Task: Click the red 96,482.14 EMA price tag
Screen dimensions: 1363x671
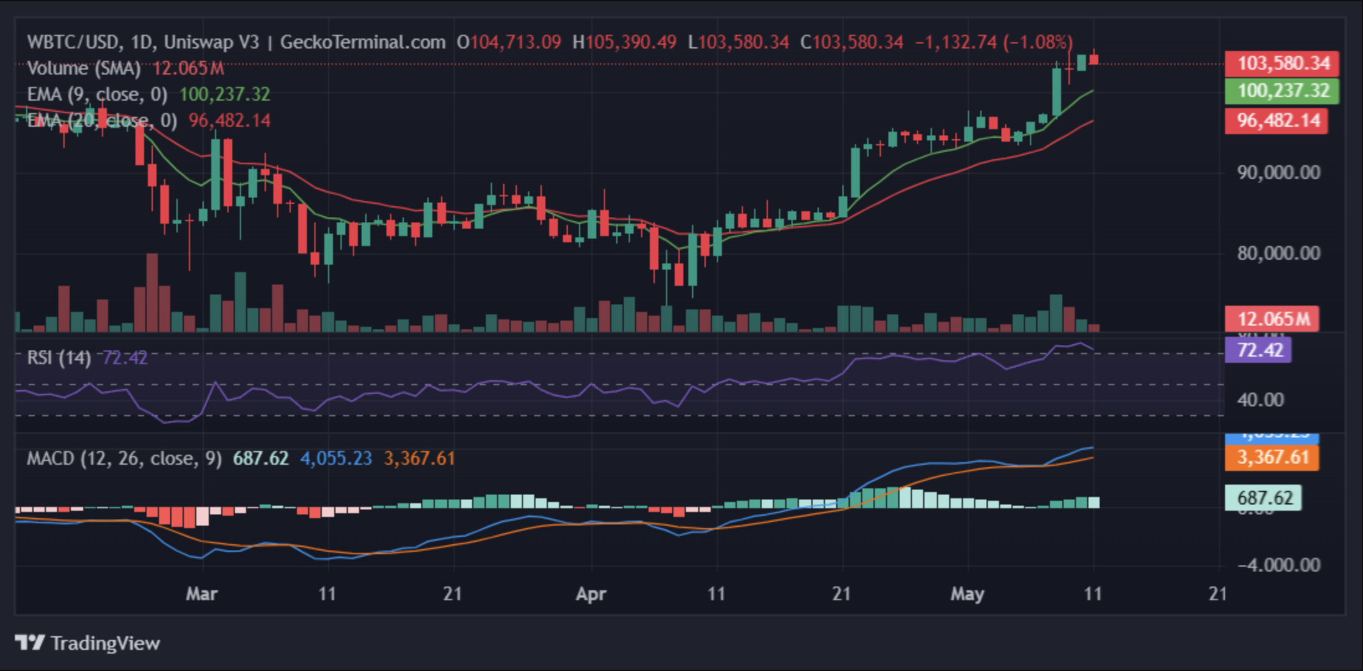Action: coord(1277,121)
